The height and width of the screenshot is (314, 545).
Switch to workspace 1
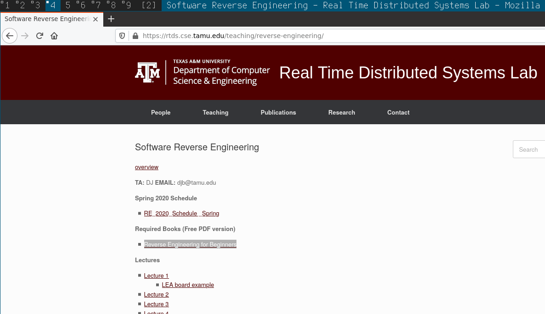pos(7,5)
